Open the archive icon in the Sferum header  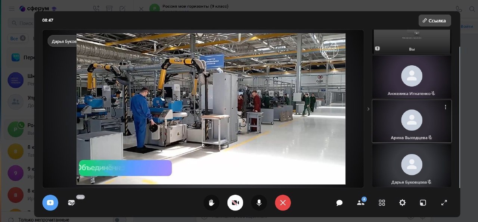pyautogui.click(x=109, y=9)
